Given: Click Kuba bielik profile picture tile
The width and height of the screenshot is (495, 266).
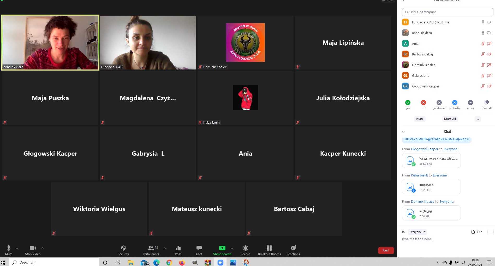Looking at the screenshot, I should (246, 98).
